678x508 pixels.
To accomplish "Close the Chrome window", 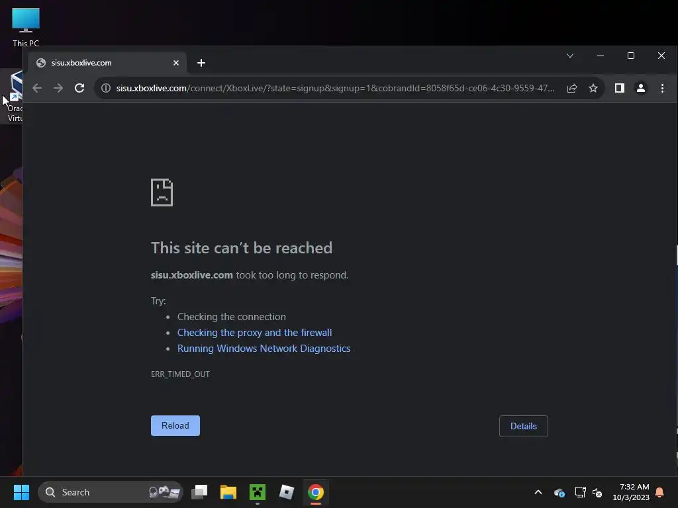I will (661, 56).
